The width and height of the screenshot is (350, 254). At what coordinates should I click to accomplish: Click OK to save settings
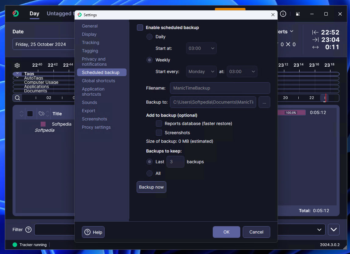coord(226,232)
